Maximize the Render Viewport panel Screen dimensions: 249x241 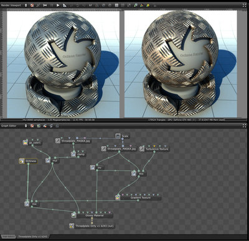pos(244,6)
